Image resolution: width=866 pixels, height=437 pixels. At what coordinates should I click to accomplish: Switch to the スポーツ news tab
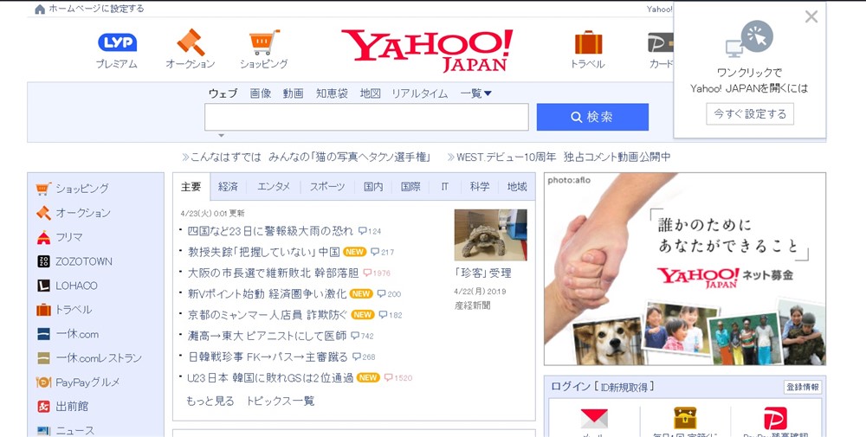coord(327,187)
